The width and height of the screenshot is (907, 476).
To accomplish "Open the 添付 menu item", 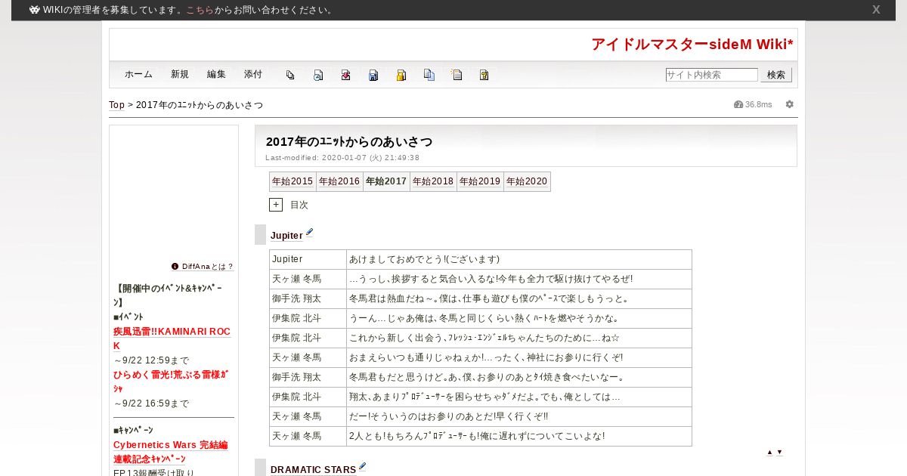I will (x=253, y=74).
